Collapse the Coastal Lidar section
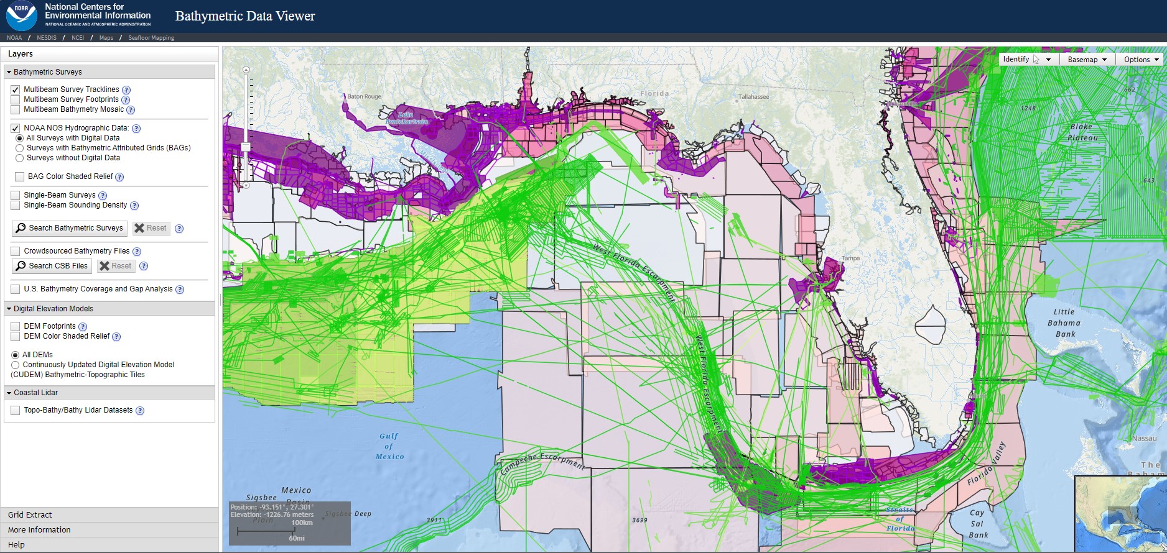The height and width of the screenshot is (553, 1167). (109, 393)
